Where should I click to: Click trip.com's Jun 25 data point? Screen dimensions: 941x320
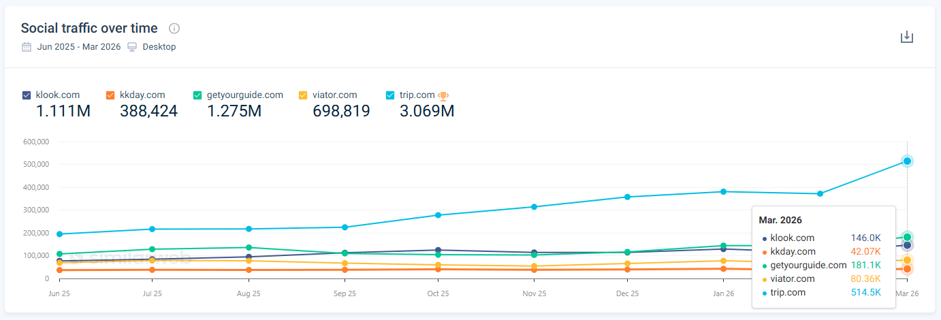tap(60, 234)
